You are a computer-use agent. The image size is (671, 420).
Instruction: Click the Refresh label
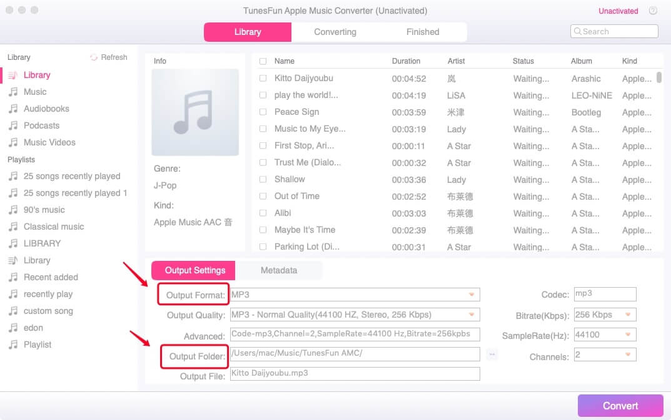tap(114, 57)
